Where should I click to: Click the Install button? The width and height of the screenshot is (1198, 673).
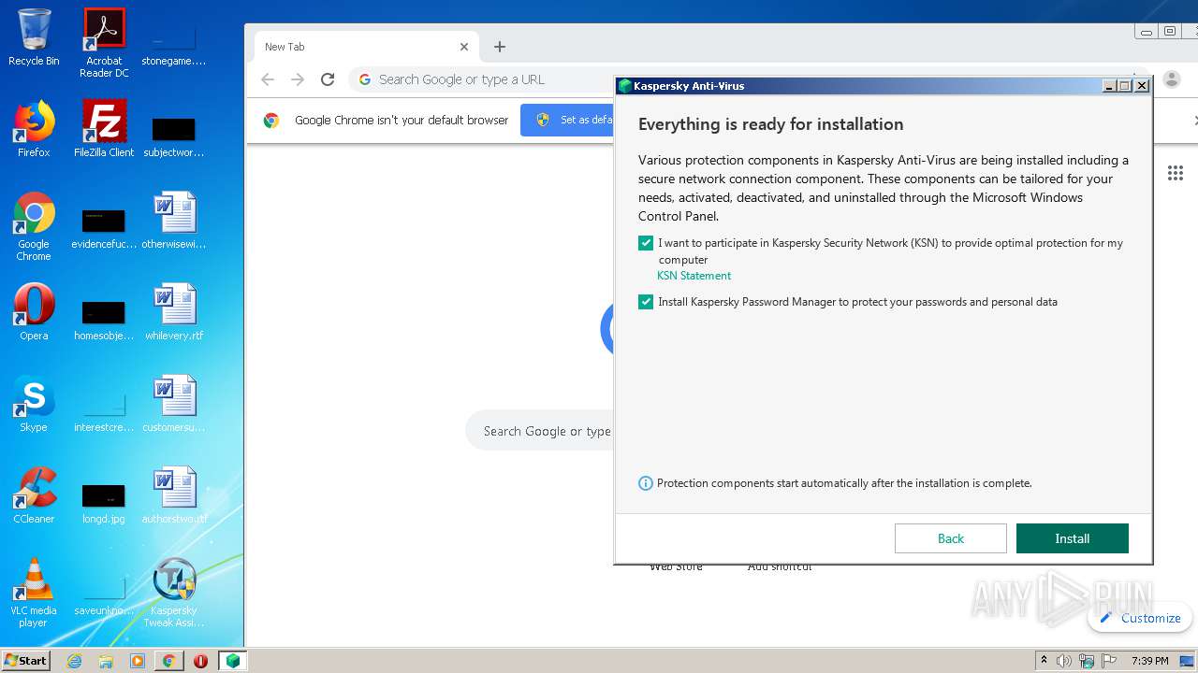coord(1073,538)
